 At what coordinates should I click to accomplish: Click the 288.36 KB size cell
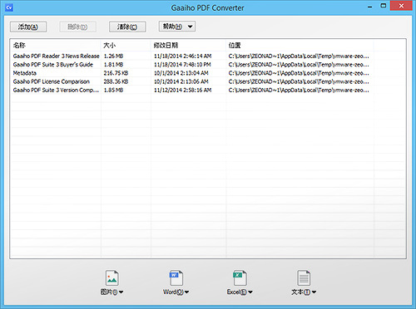click(x=116, y=81)
